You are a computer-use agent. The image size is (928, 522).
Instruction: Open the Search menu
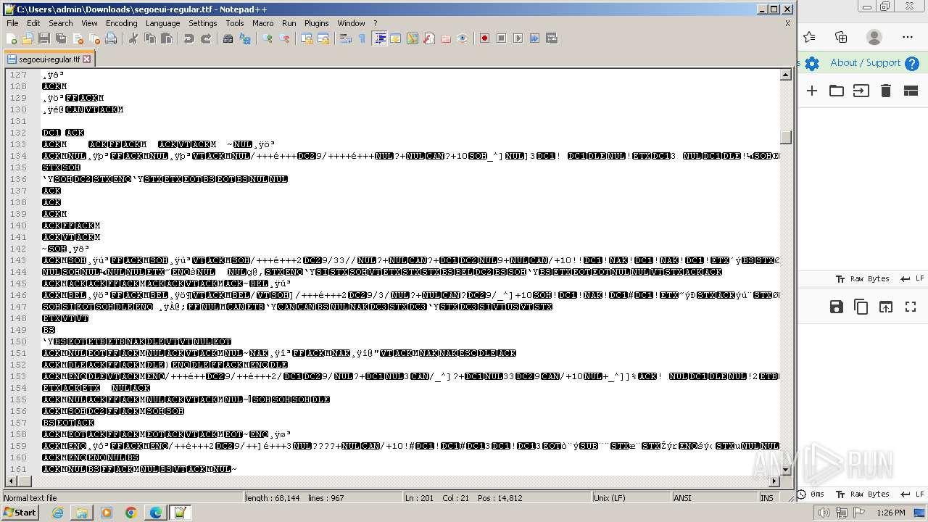pos(61,23)
